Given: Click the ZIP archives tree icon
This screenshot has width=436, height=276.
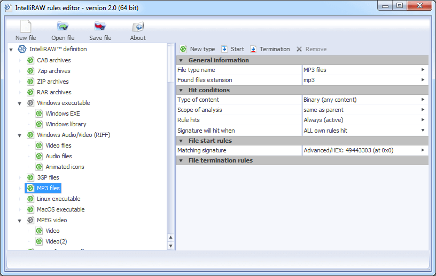Looking at the screenshot, I should [x=30, y=82].
